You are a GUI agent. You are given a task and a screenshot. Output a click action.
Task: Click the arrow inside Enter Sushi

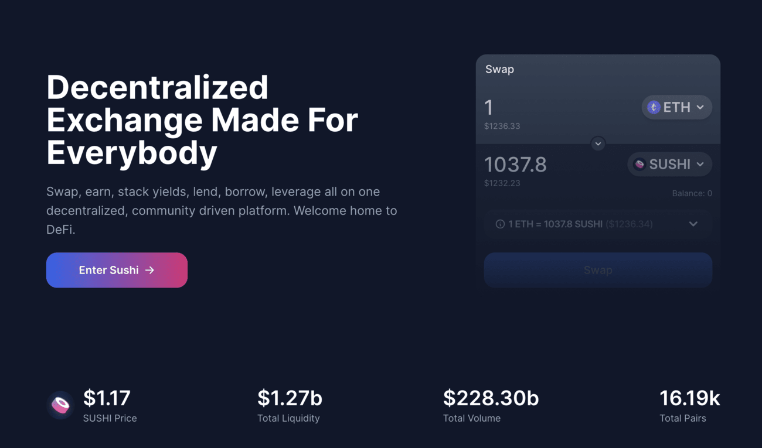click(x=150, y=270)
